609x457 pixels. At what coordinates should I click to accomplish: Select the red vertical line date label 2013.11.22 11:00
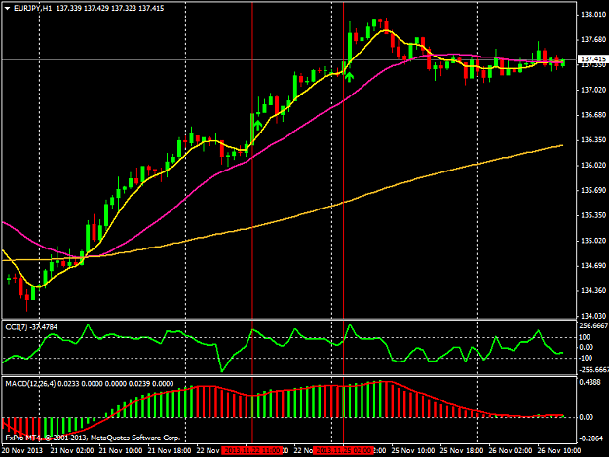click(252, 450)
